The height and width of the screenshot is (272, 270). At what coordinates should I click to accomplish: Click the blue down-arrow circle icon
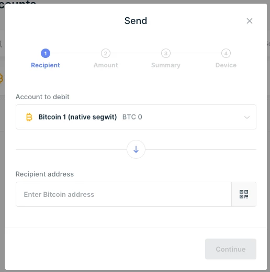pyautogui.click(x=136, y=149)
